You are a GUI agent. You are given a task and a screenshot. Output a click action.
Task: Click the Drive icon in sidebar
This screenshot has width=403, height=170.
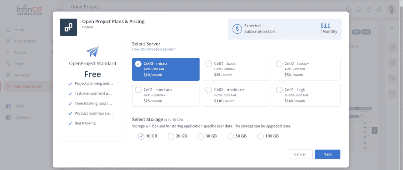8,106
